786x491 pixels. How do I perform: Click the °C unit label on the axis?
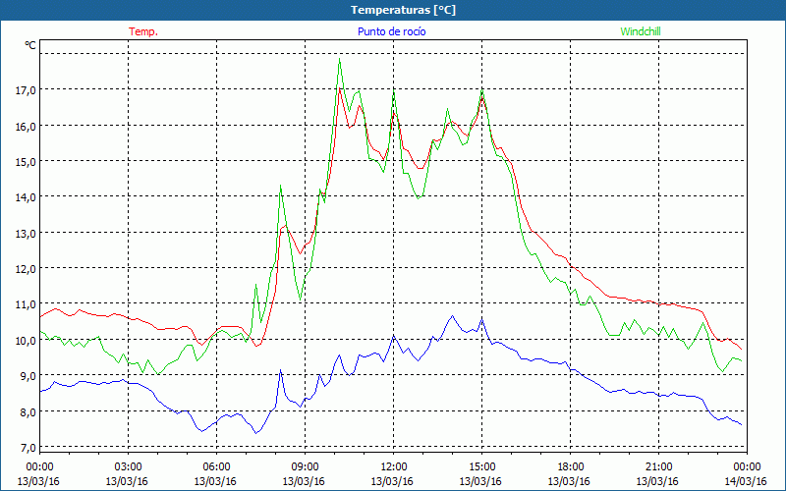click(30, 45)
